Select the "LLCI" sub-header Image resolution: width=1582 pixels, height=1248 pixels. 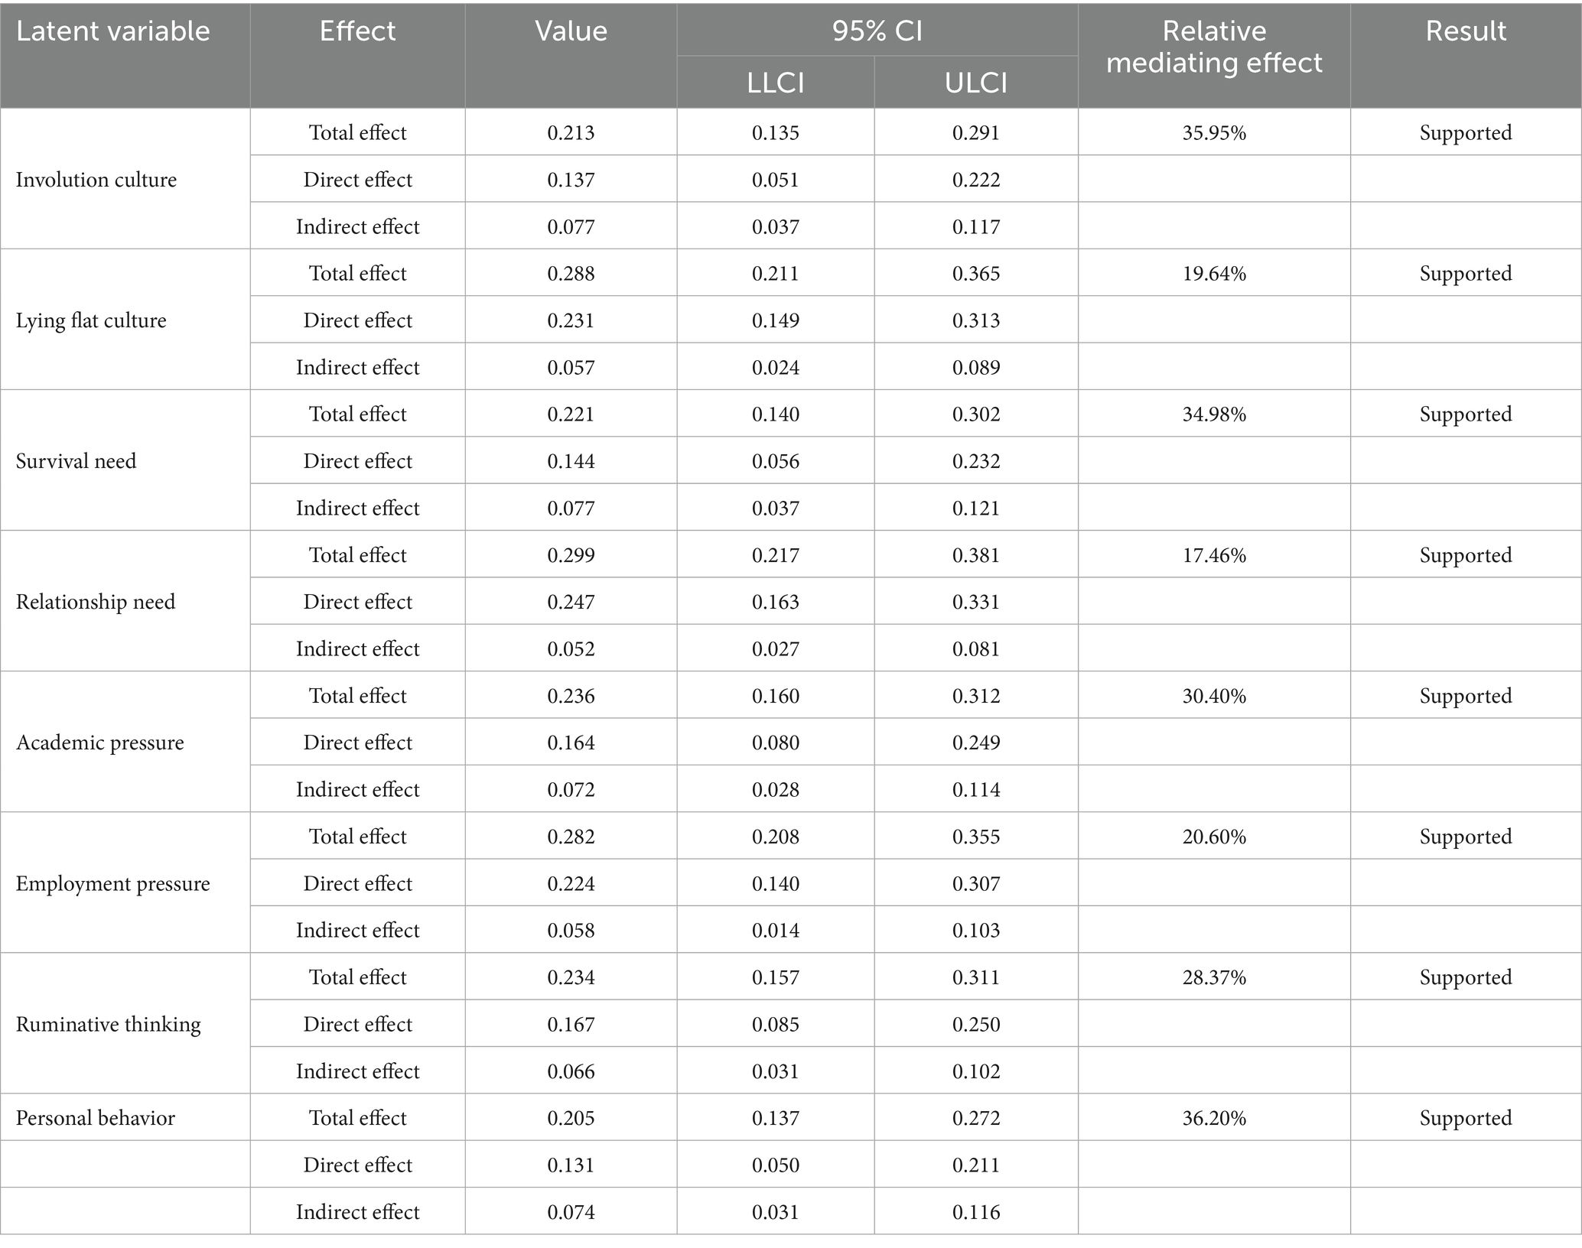tap(775, 83)
